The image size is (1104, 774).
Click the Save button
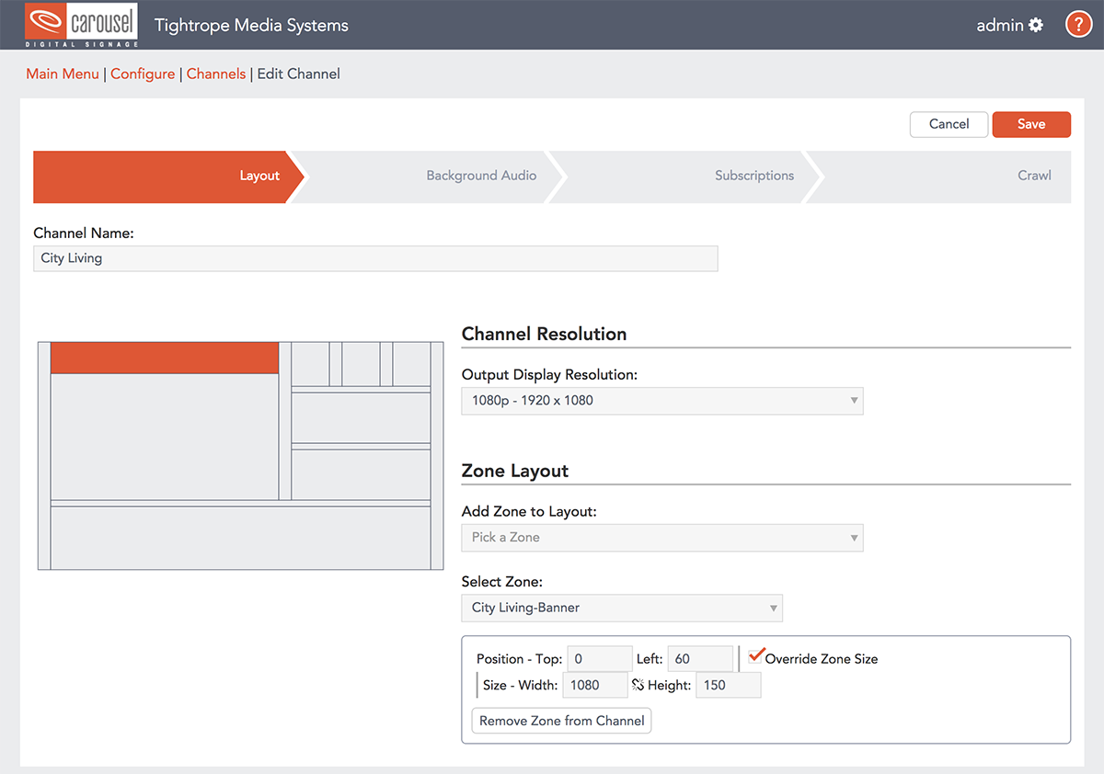1030,124
